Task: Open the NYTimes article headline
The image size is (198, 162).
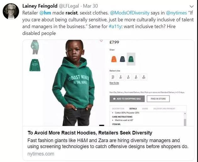Action: (x=90, y=133)
